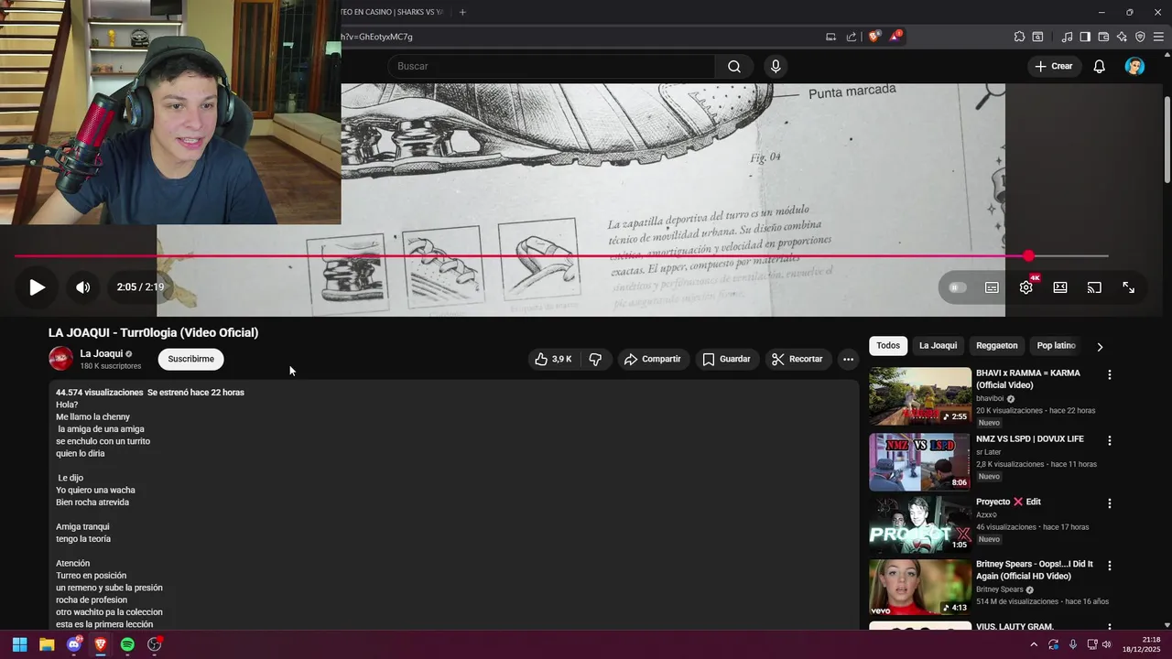
Task: Open a new browser tab with plus
Action: tap(462, 12)
